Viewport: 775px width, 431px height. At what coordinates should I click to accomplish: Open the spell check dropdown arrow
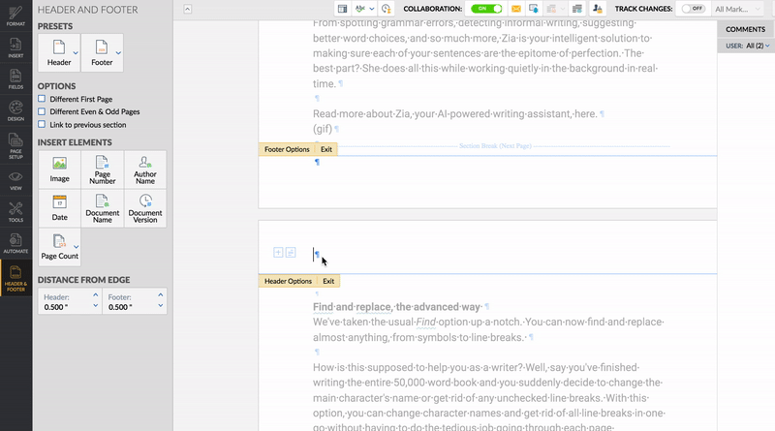[x=372, y=9]
